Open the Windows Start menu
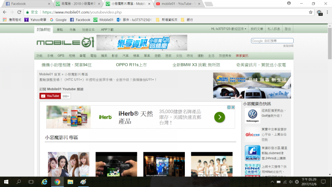This screenshot has height=187, width=332. coord(6,182)
